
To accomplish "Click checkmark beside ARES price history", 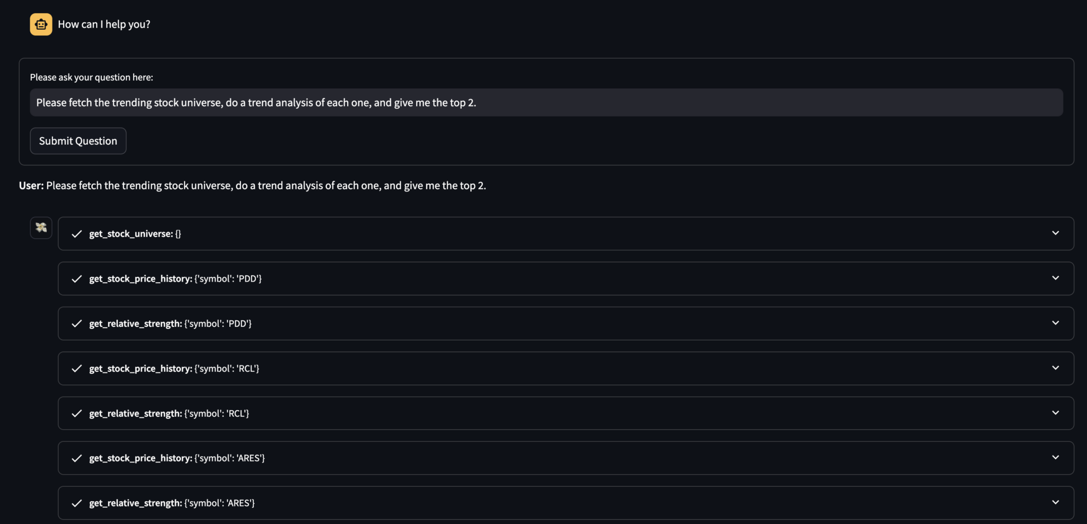I will [76, 458].
